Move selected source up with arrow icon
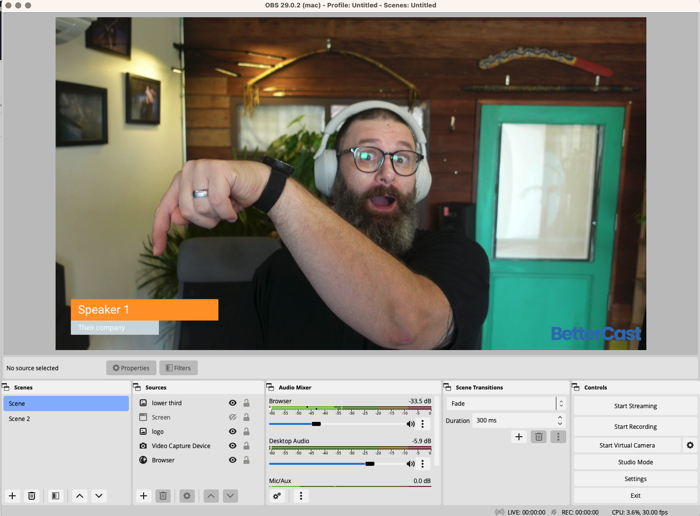Image resolution: width=700 pixels, height=516 pixels. click(211, 496)
